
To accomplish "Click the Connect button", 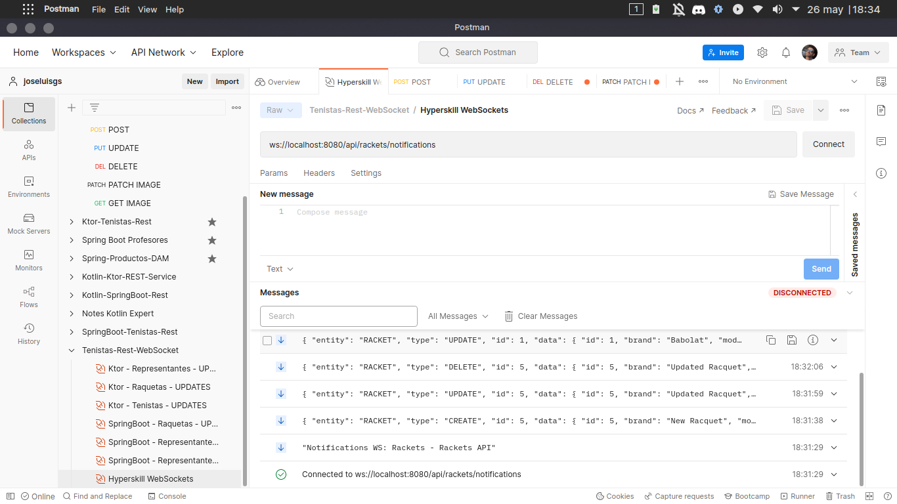I will coord(829,144).
